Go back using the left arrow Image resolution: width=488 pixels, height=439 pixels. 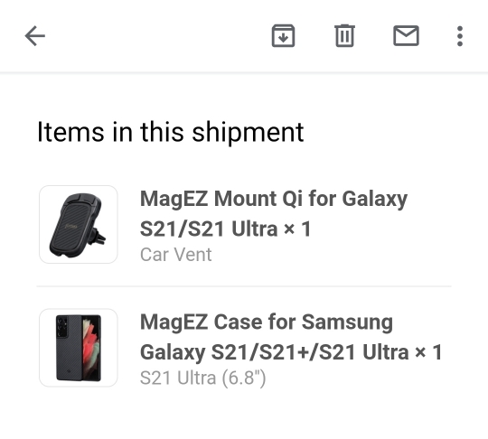35,36
